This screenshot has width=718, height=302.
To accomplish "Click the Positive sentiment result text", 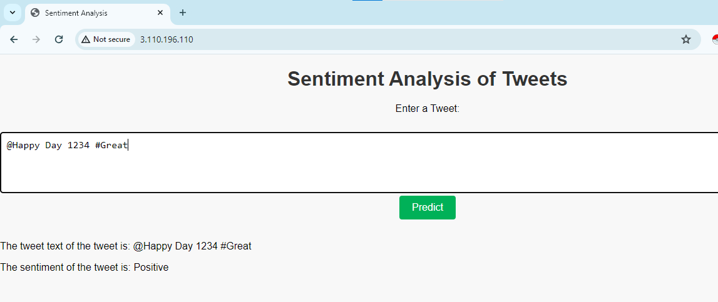I will pos(151,267).
